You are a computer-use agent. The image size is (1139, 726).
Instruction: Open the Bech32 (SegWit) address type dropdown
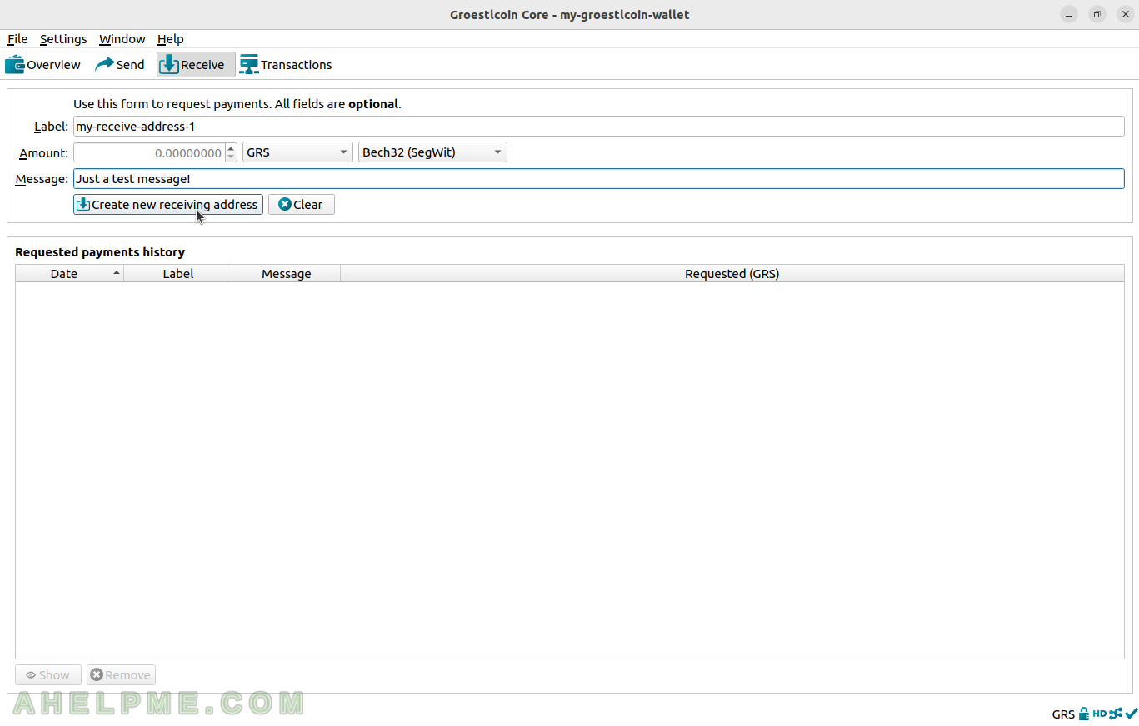(432, 152)
